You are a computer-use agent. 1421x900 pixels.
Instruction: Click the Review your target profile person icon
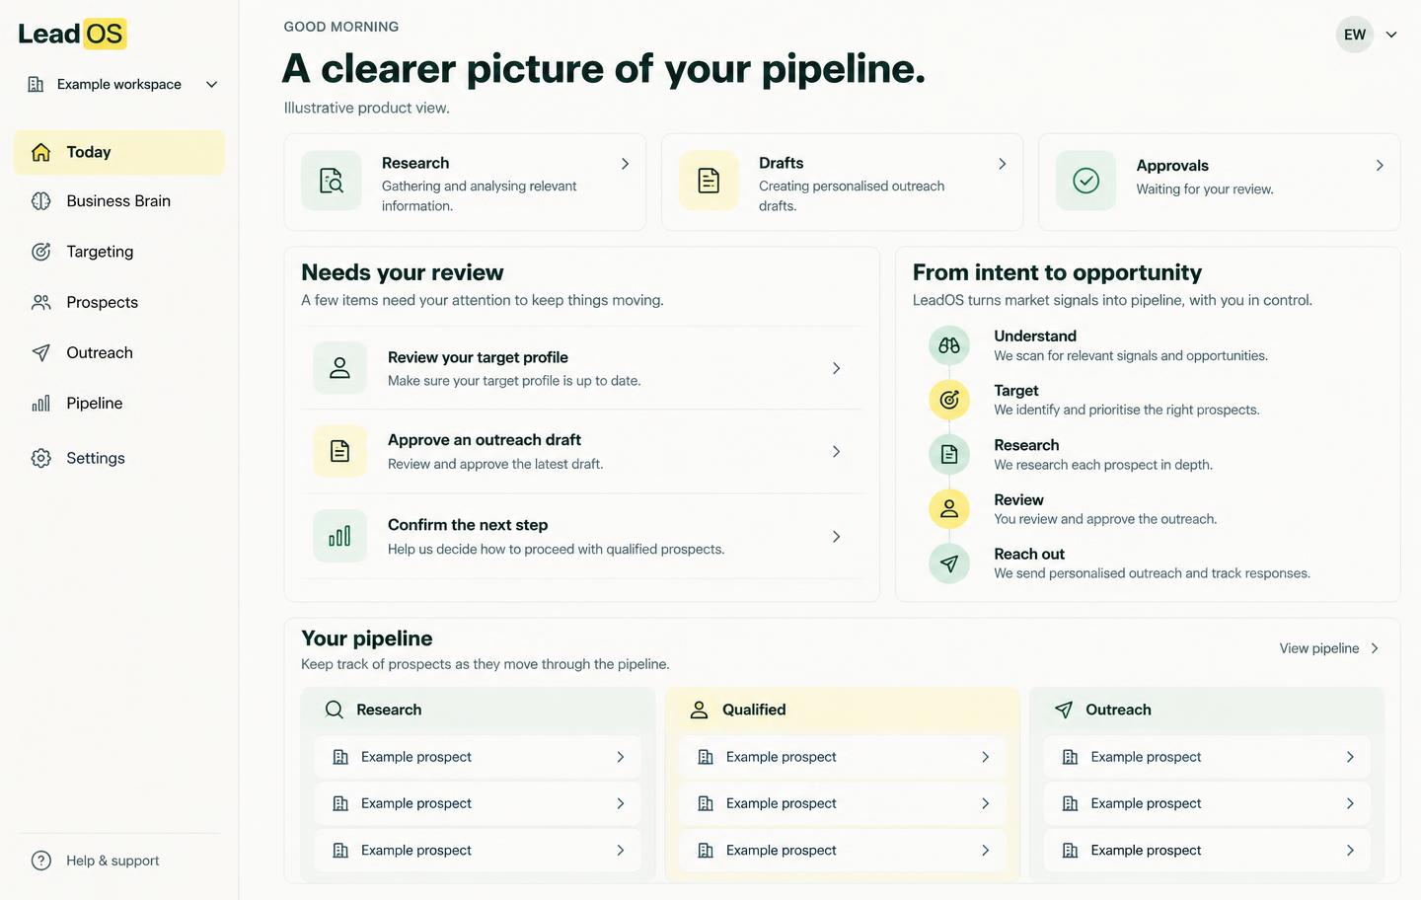point(339,368)
